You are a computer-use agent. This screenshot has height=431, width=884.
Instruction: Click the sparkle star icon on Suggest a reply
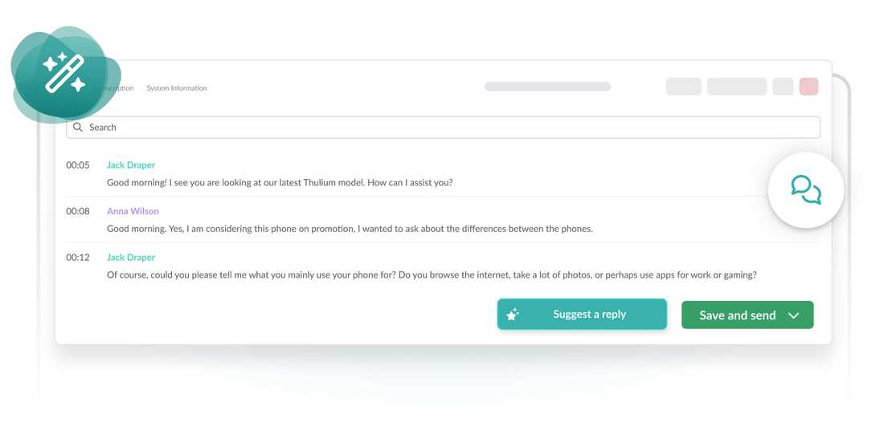[513, 315]
